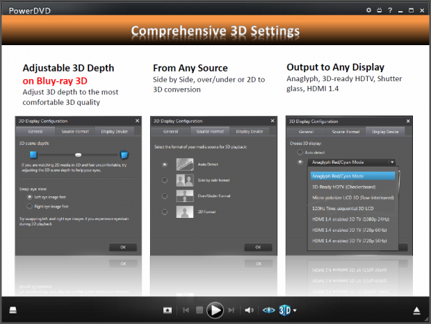Switch to the Source Format tab in the left dialog
The image size is (431, 324).
(73, 131)
